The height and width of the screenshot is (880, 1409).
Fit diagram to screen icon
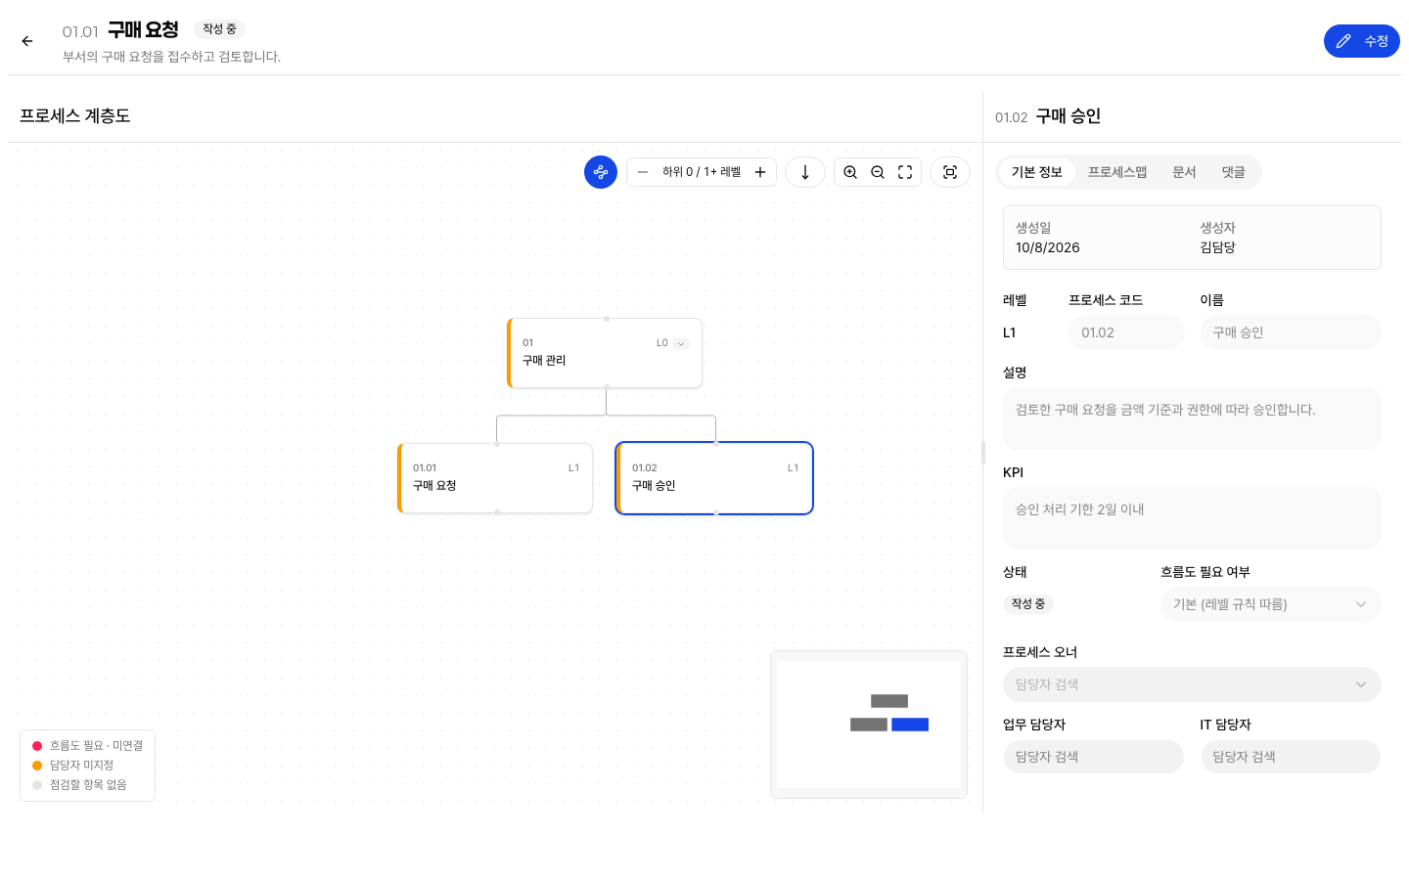(x=905, y=172)
